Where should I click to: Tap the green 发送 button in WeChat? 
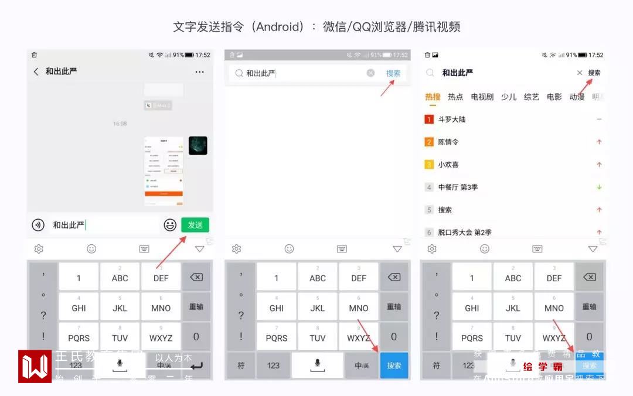click(195, 225)
